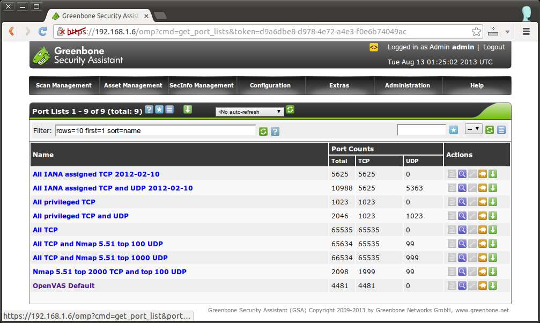View details of the OpenVAS Default port list

coord(462,286)
